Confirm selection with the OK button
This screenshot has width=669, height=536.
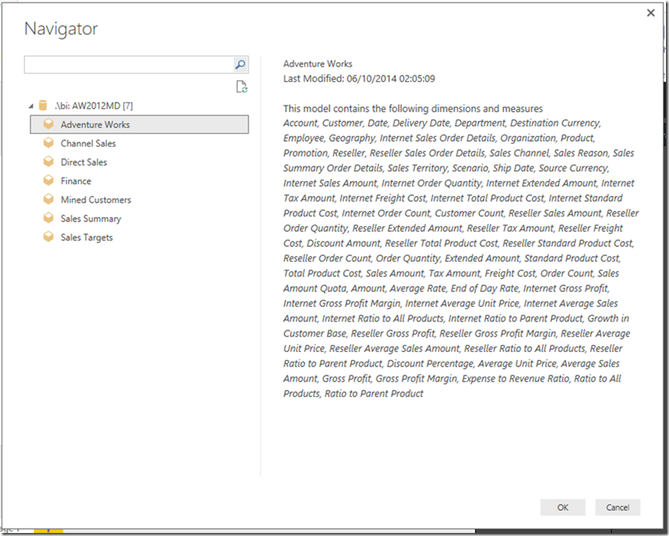[x=563, y=507]
